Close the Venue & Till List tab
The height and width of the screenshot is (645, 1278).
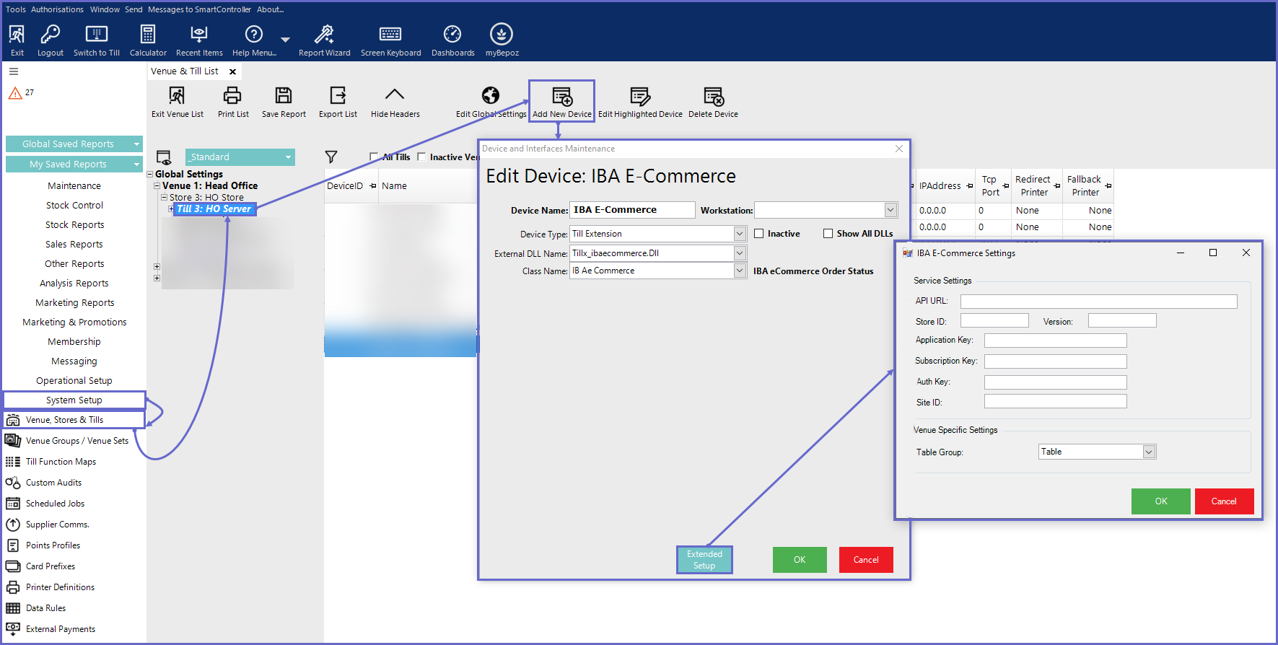tap(232, 71)
